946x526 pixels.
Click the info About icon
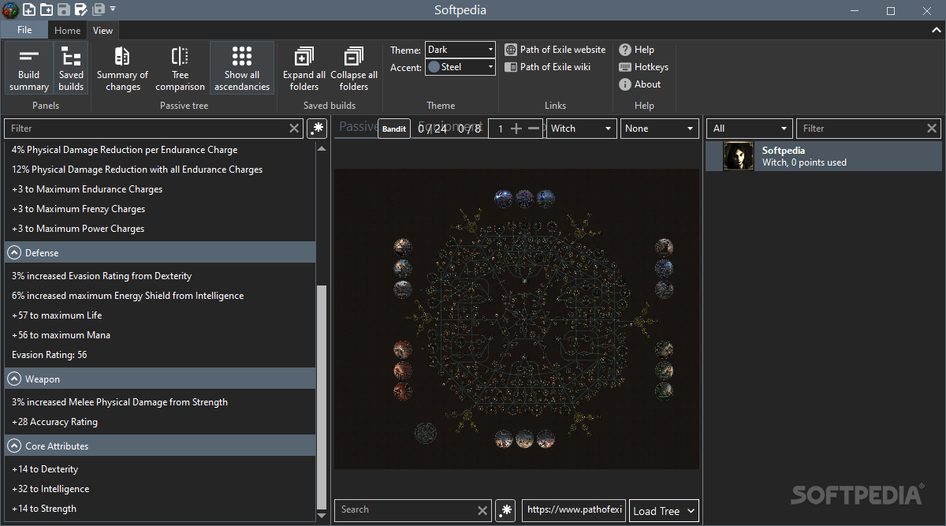(625, 84)
